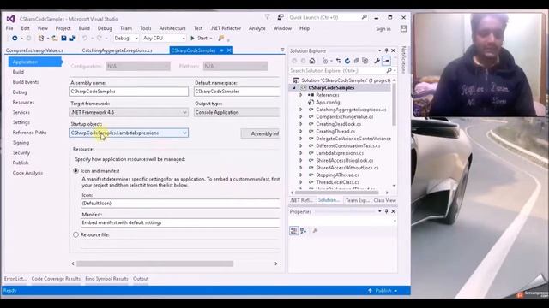Screen dimensions: 549x308
Task: Click the search magnifier in Solution Explorer
Action: tap(389, 70)
